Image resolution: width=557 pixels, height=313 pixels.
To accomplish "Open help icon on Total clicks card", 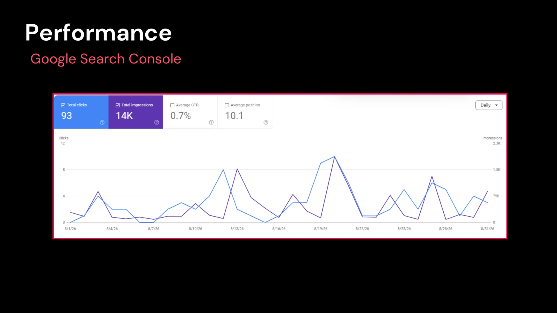I will click(x=102, y=122).
